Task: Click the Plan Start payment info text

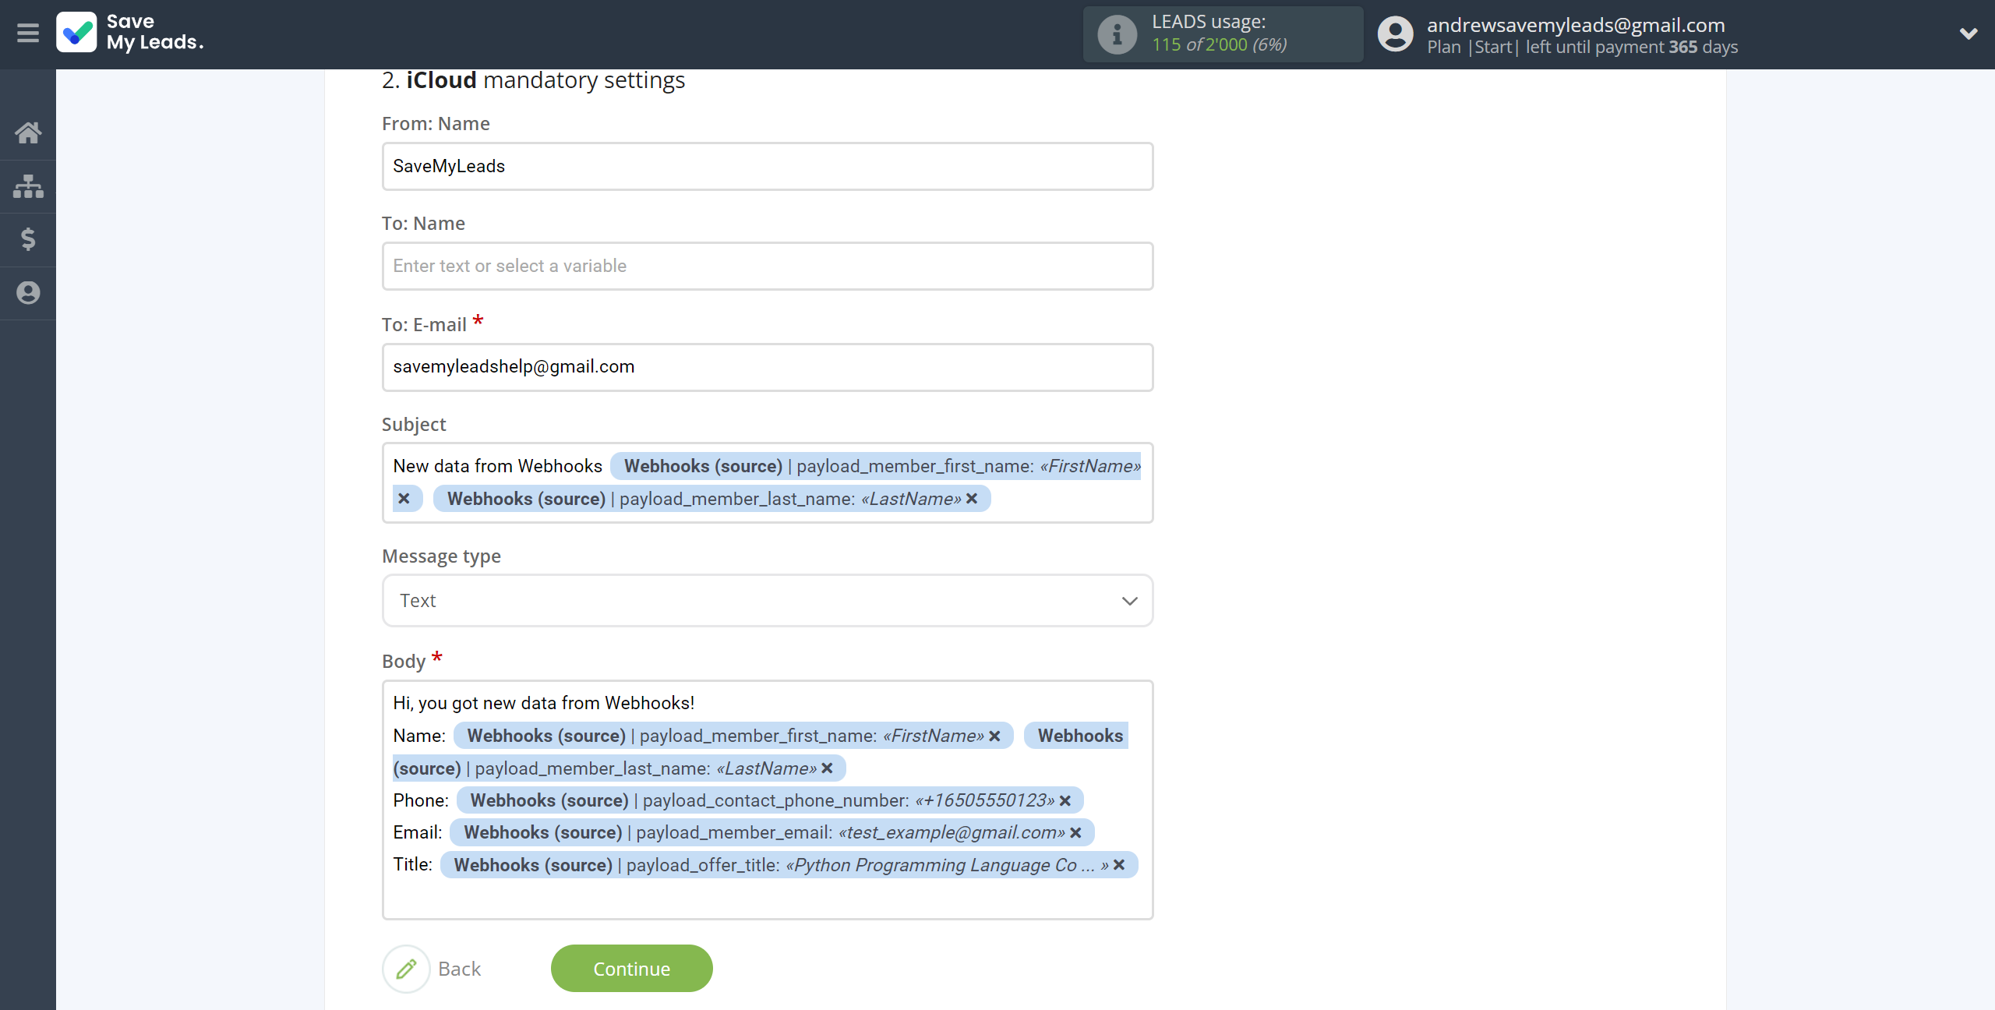Action: [1582, 48]
